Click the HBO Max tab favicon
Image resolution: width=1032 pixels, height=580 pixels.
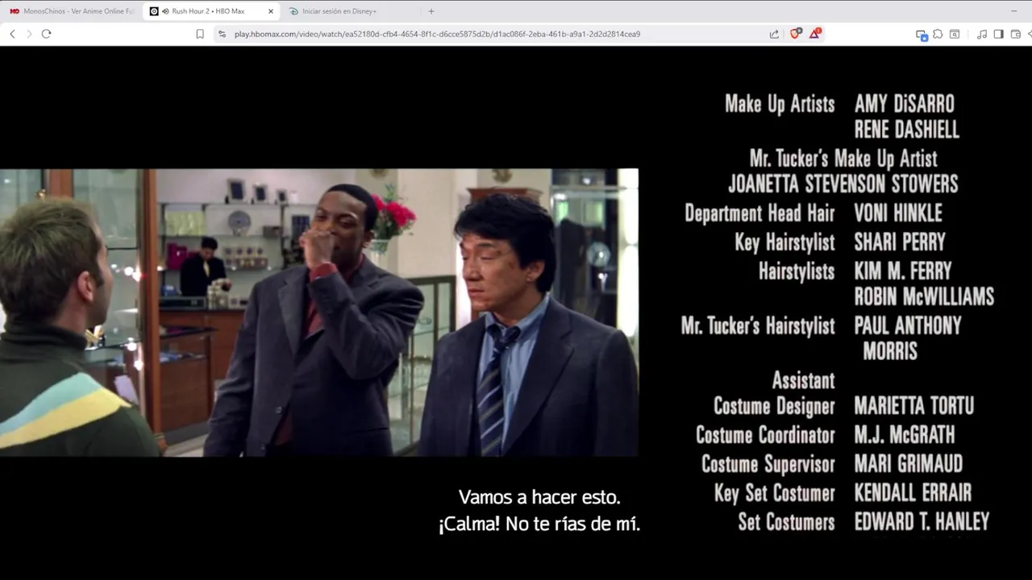tap(154, 11)
